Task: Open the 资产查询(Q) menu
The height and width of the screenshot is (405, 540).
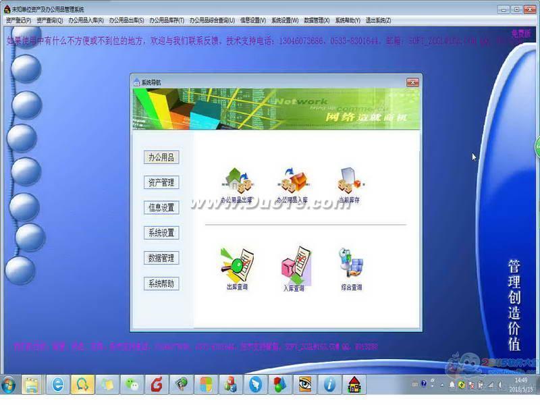Action: tap(50, 20)
